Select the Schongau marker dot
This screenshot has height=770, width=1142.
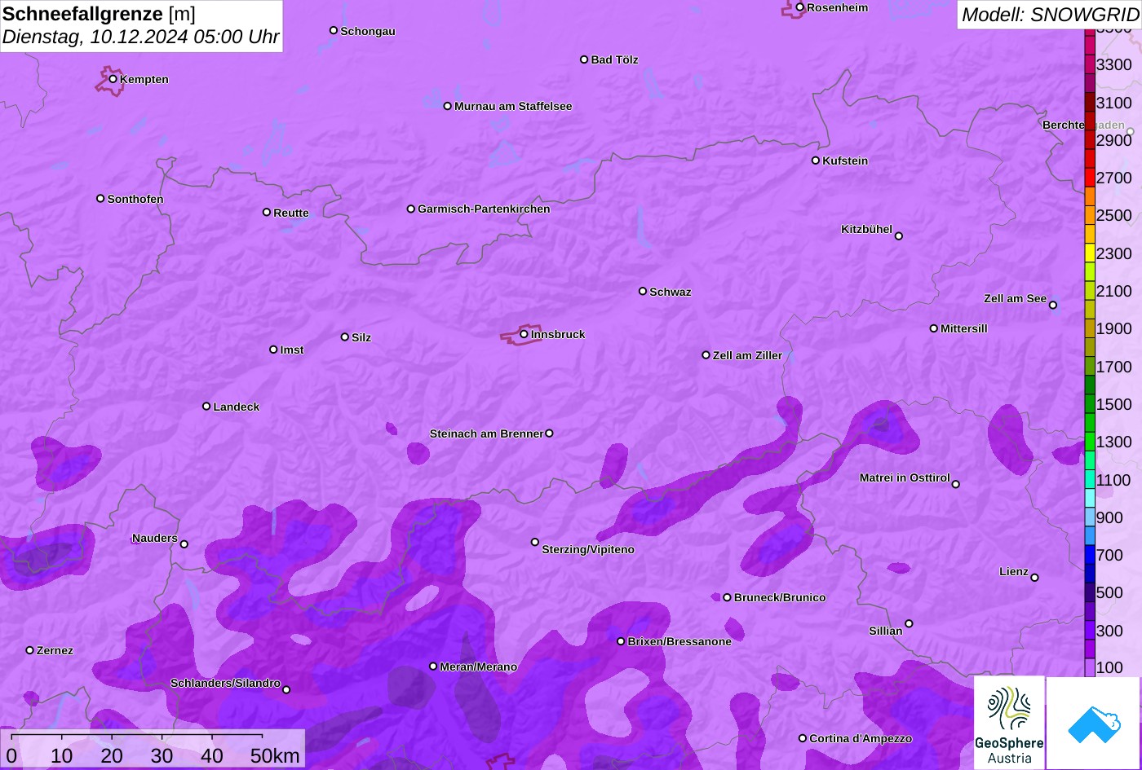(334, 30)
